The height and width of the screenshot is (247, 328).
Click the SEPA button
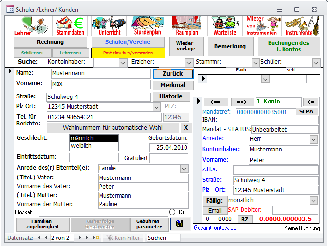point(306,111)
